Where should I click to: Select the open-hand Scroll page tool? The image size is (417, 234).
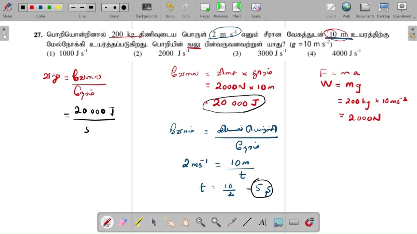pyautogui.click(x=185, y=222)
